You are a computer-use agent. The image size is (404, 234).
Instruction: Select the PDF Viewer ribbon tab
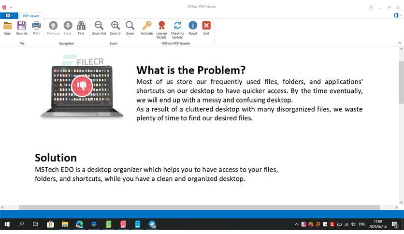[31, 16]
